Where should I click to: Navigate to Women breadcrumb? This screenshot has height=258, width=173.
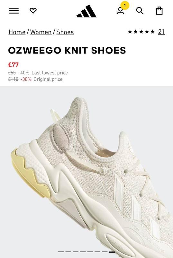click(41, 32)
